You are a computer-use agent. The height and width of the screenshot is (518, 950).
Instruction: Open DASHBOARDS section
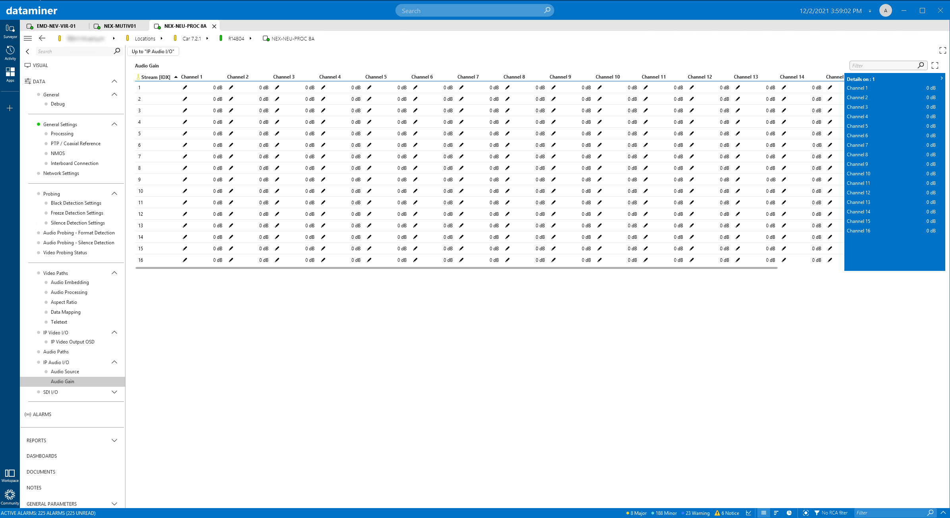pyautogui.click(x=42, y=456)
